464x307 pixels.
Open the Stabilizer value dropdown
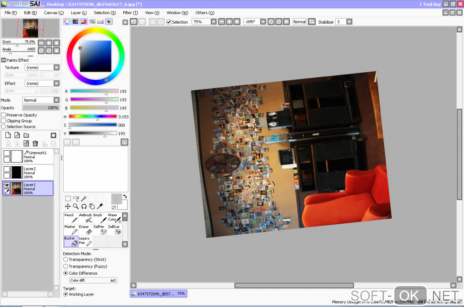(x=349, y=22)
